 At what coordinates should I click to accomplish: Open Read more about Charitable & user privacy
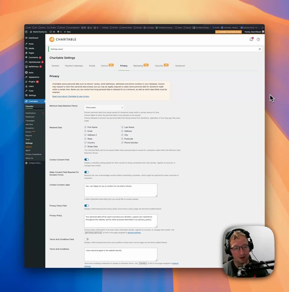pyautogui.click(x=71, y=96)
